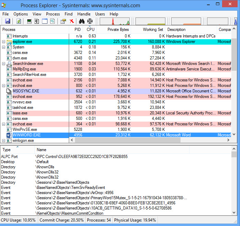Click the icon beside WmiPrvSE.exe
Screen dimensions: 240x226
tap(9, 130)
